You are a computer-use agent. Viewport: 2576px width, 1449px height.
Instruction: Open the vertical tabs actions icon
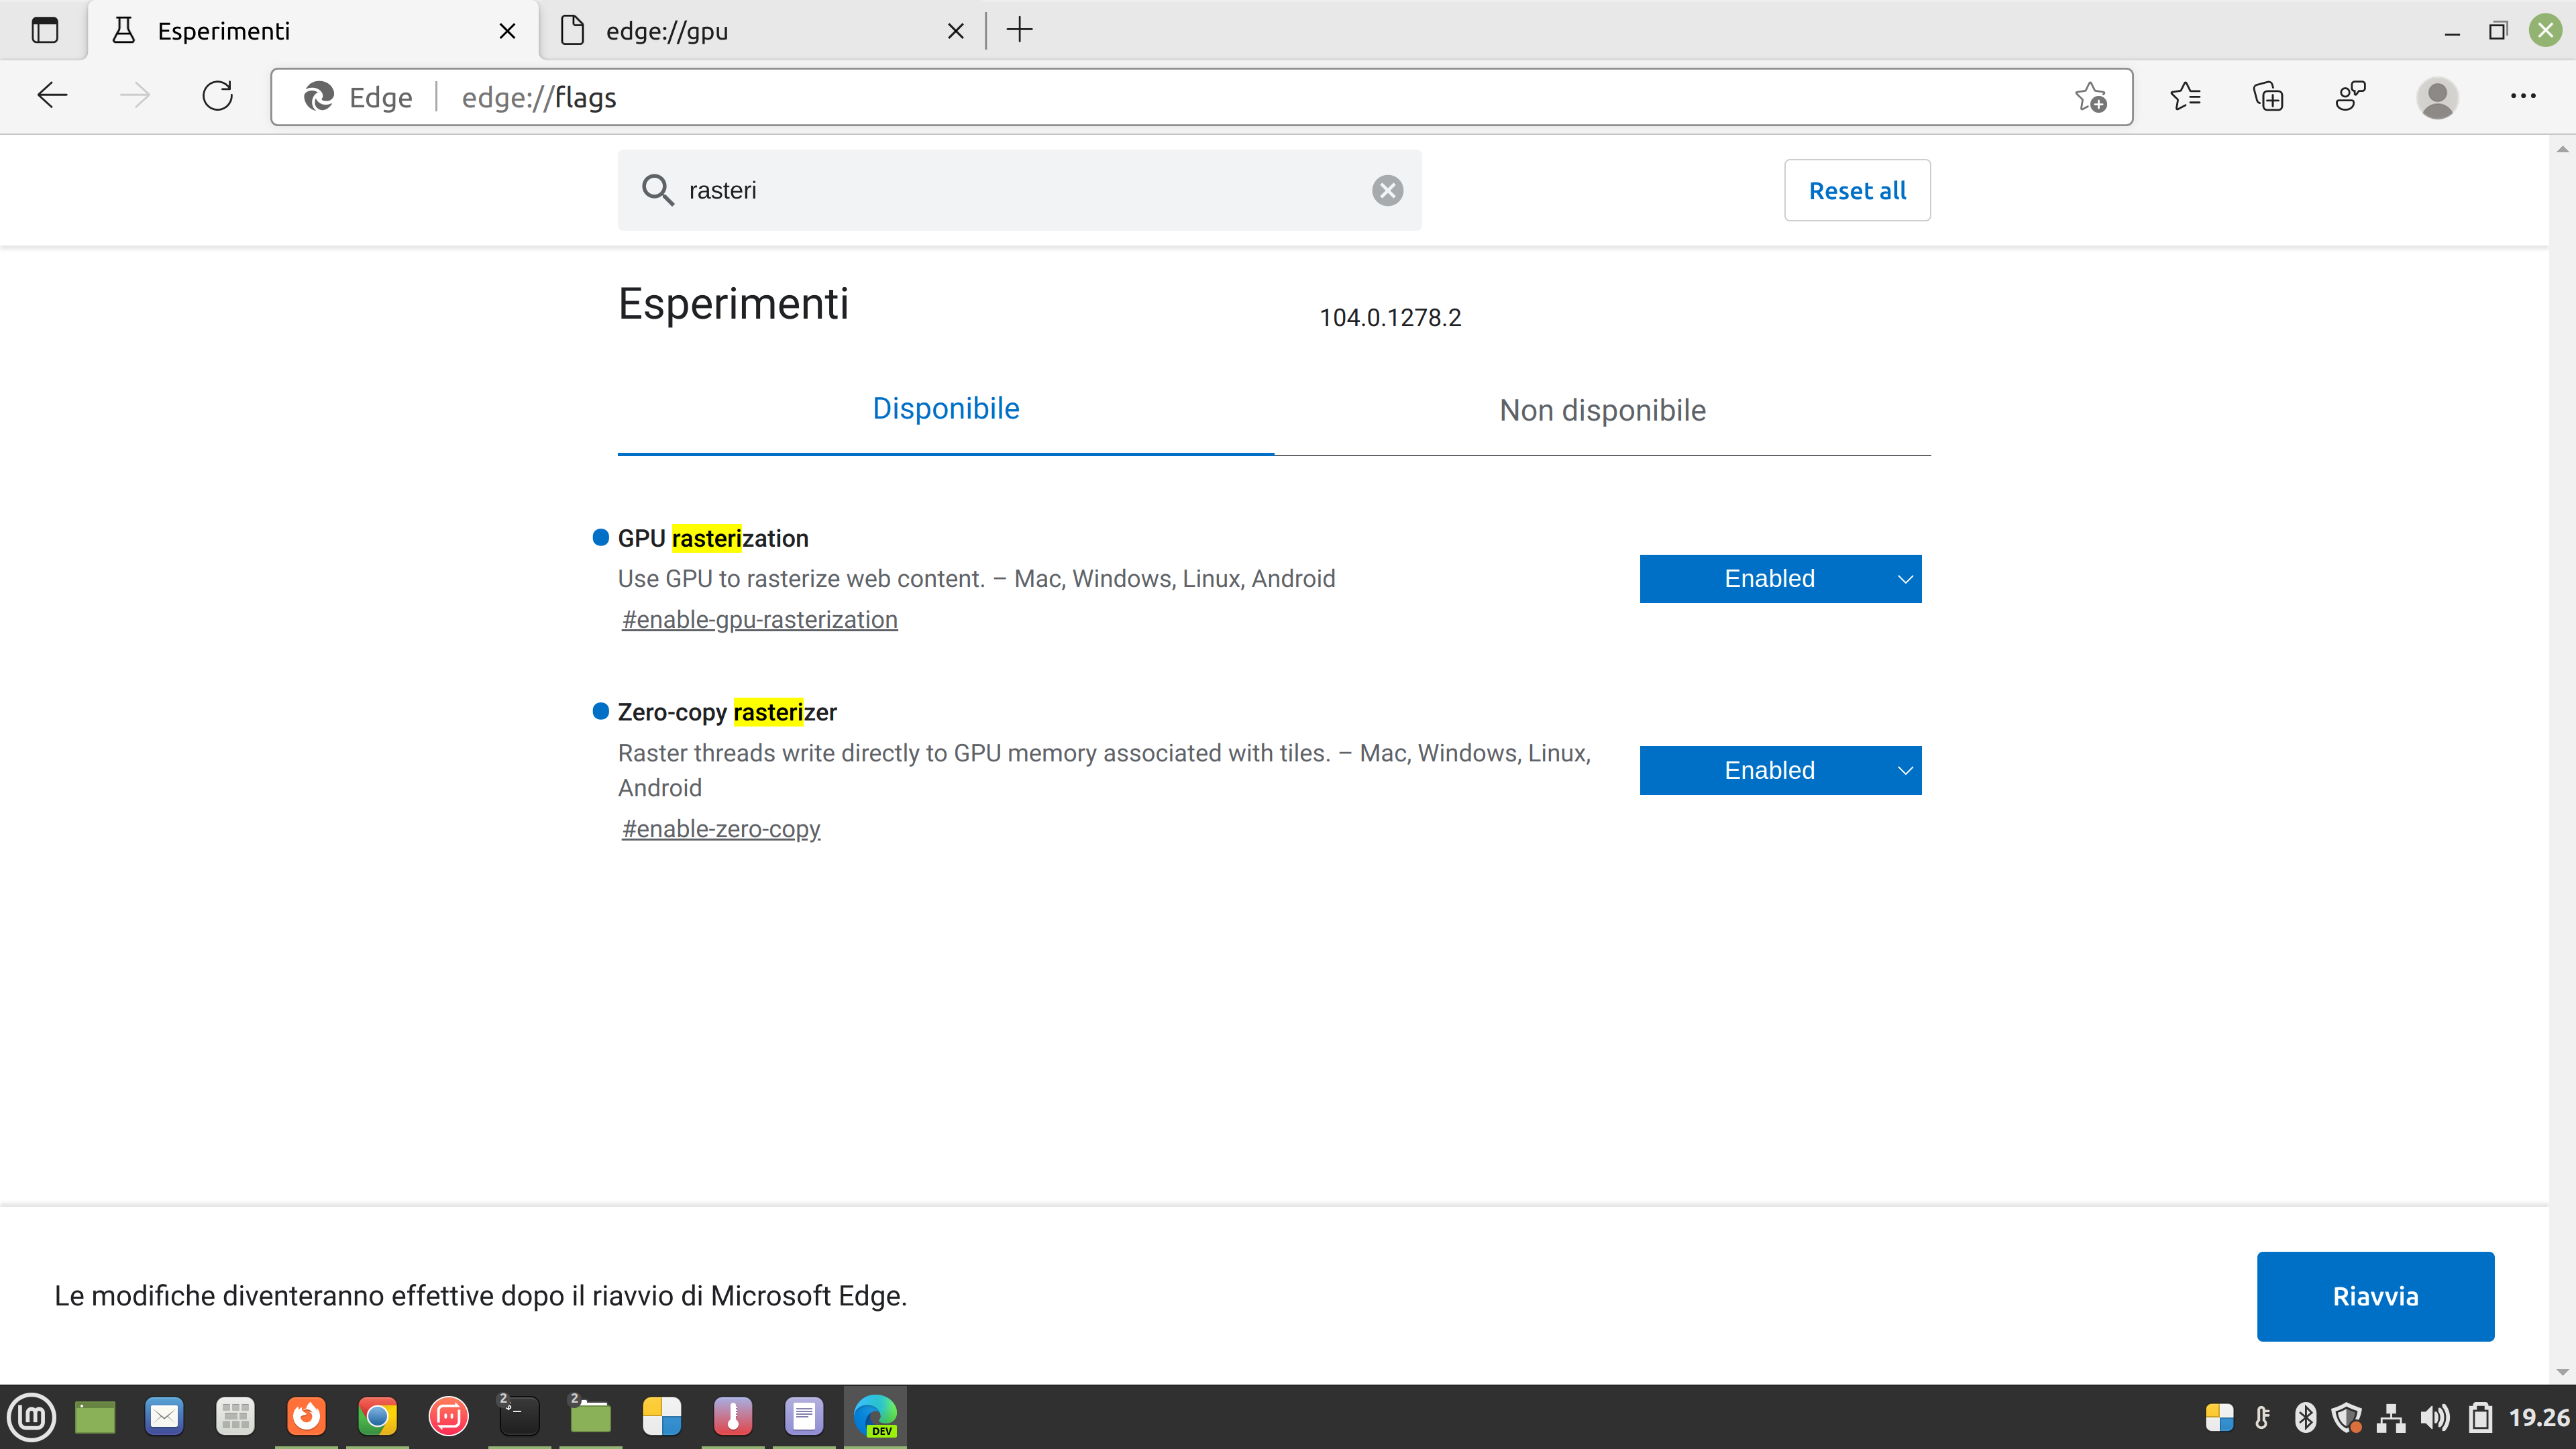[x=45, y=31]
